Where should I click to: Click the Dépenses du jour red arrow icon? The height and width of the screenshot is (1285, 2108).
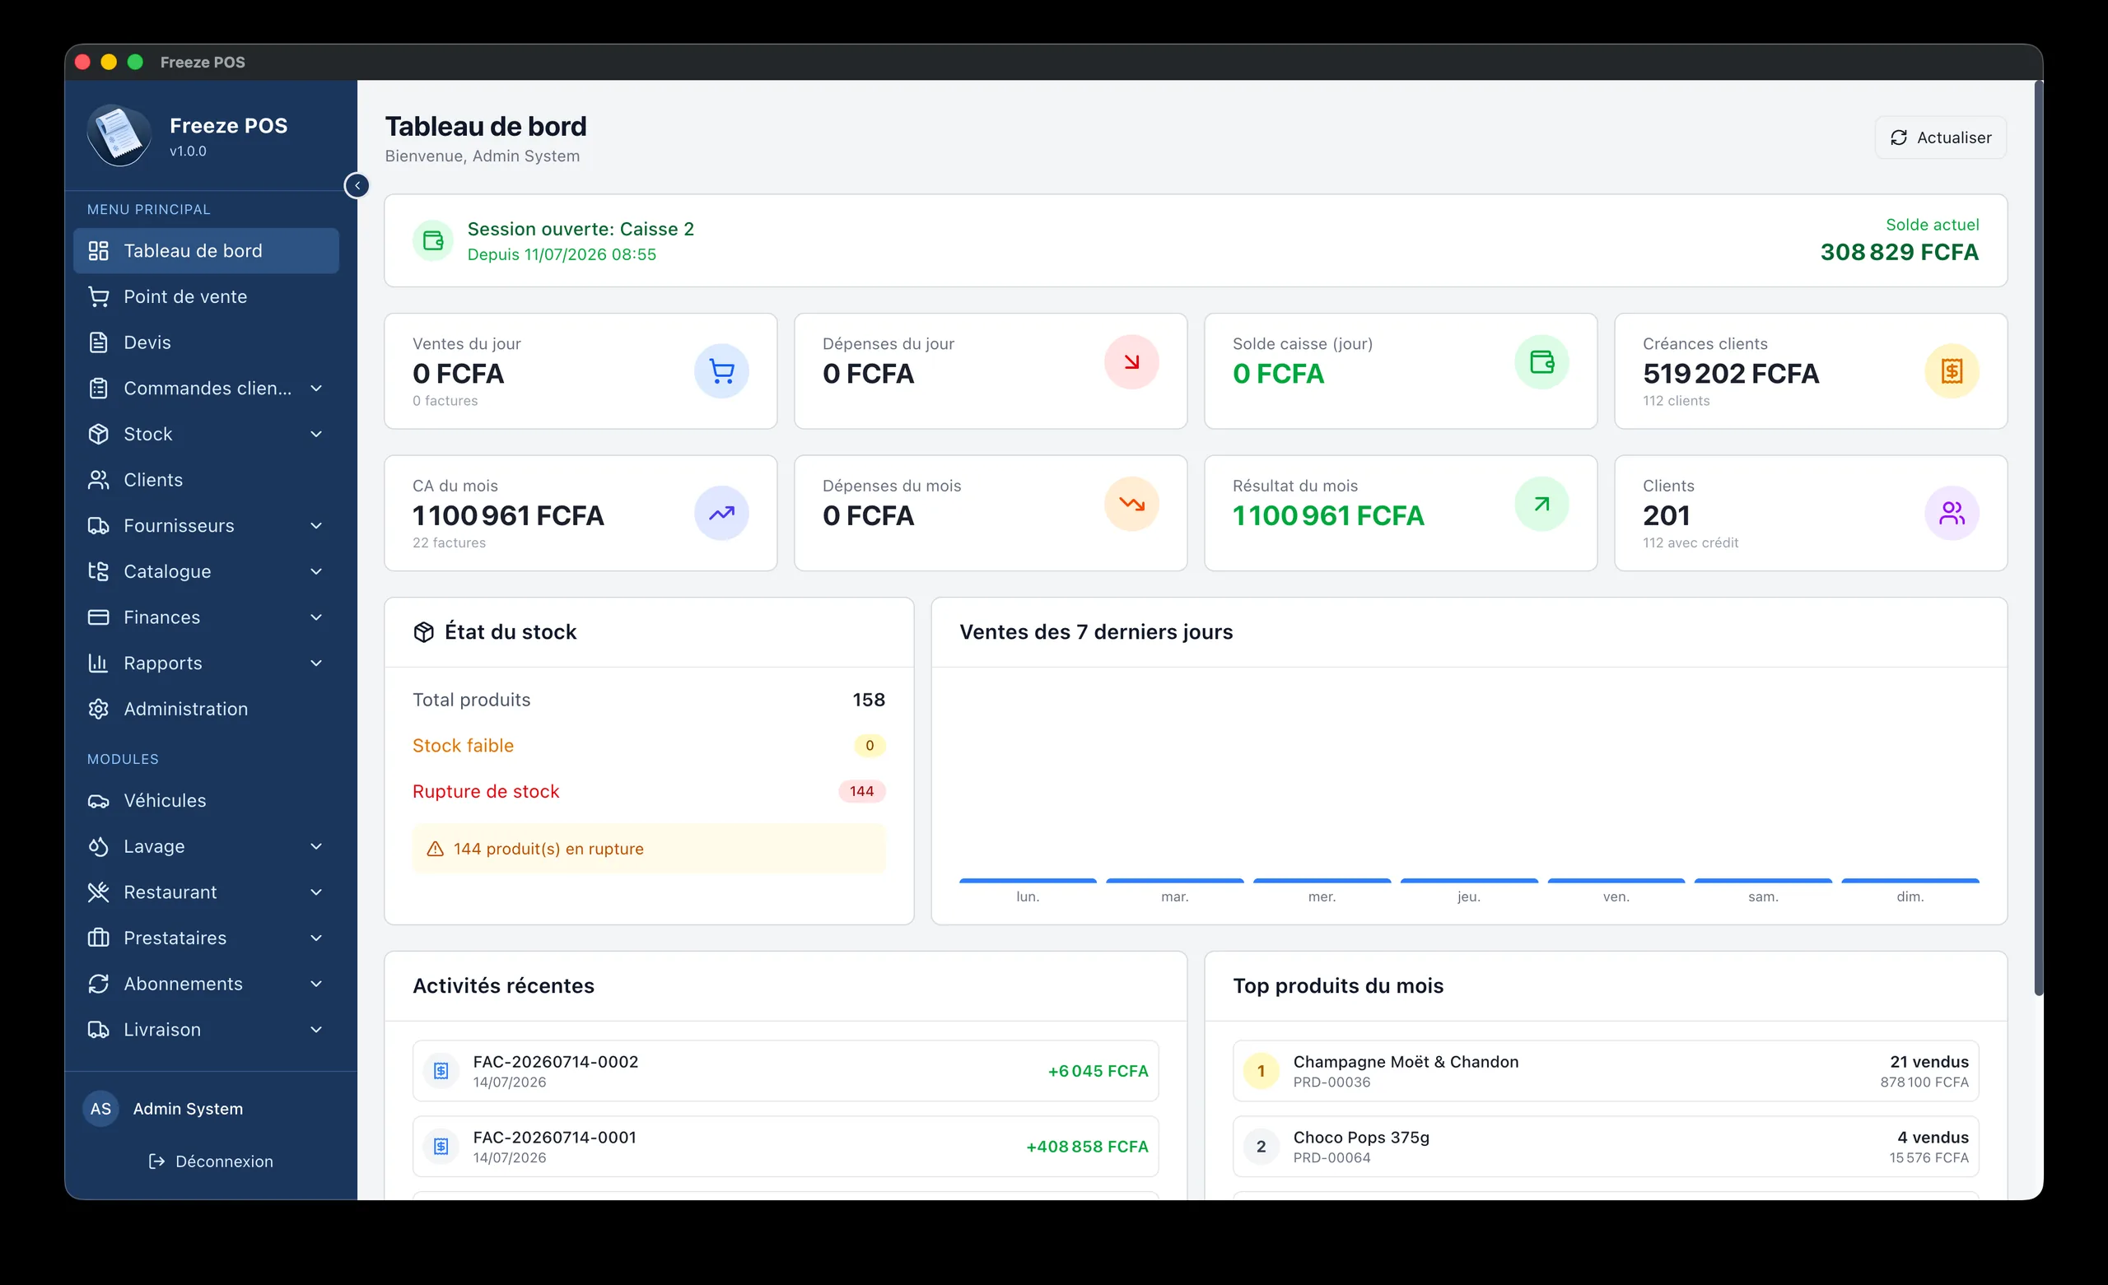coord(1131,362)
